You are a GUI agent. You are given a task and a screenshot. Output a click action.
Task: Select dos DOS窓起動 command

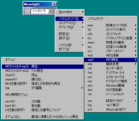coord(111,90)
